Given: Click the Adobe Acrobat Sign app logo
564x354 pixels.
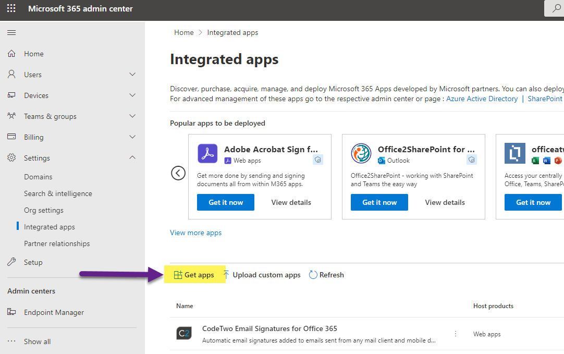Looking at the screenshot, I should pos(207,154).
